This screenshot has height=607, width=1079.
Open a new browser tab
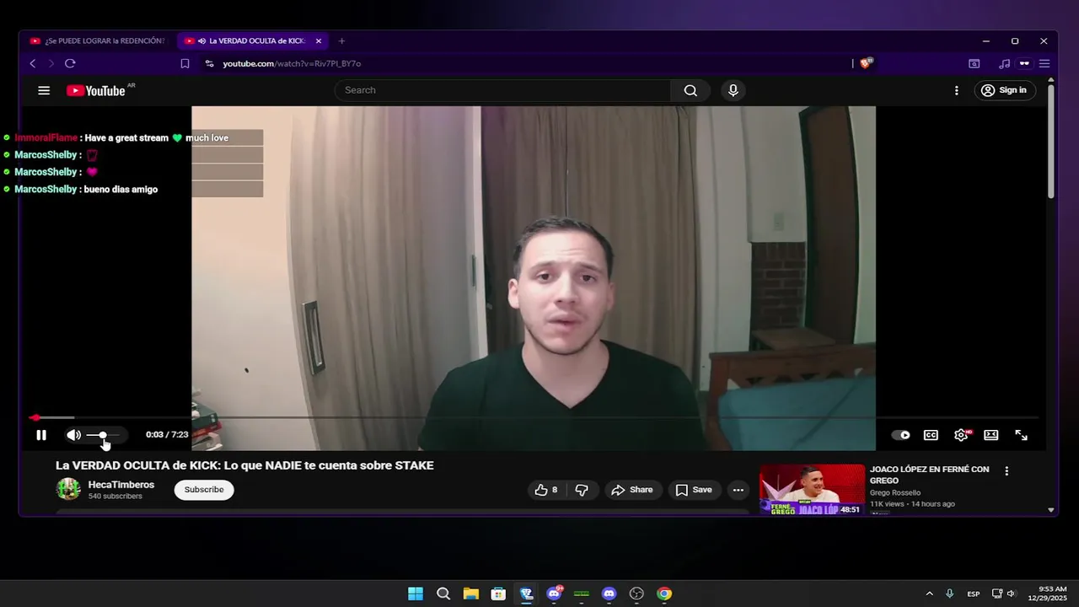[341, 40]
